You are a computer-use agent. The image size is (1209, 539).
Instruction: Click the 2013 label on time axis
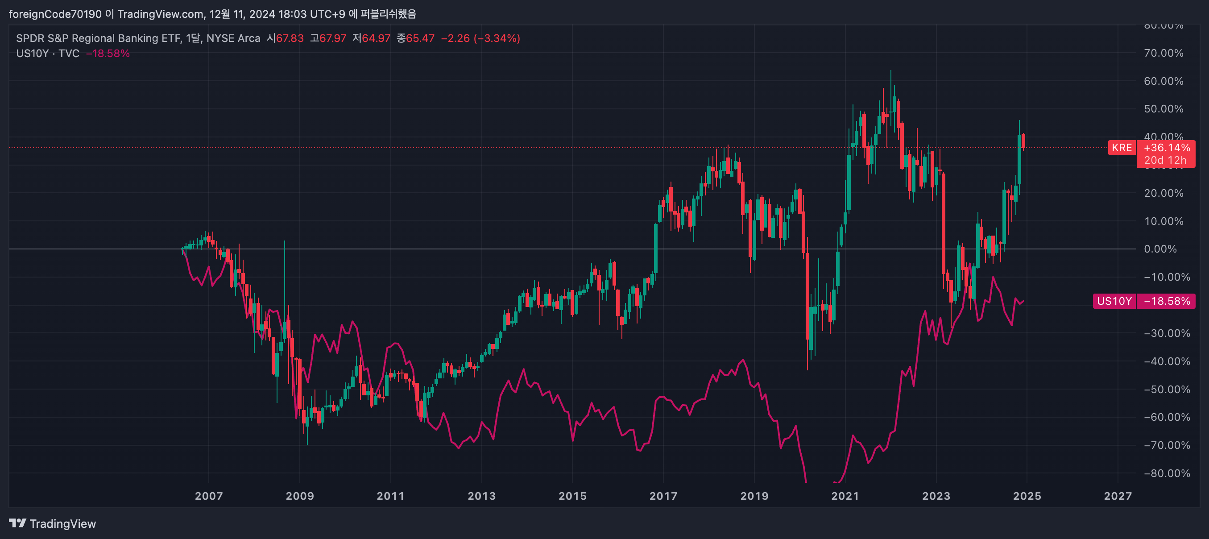pyautogui.click(x=481, y=496)
